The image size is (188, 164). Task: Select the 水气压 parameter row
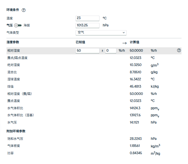coord(12,122)
